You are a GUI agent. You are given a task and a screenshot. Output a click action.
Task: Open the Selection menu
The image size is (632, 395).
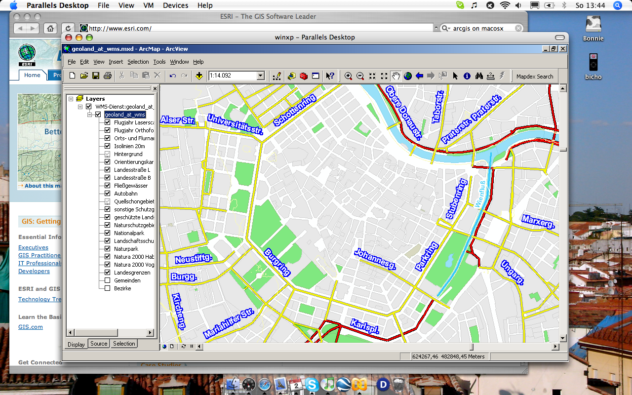tap(138, 62)
